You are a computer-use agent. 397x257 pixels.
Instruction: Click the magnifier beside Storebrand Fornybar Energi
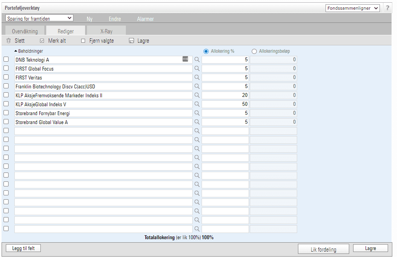coord(197,113)
